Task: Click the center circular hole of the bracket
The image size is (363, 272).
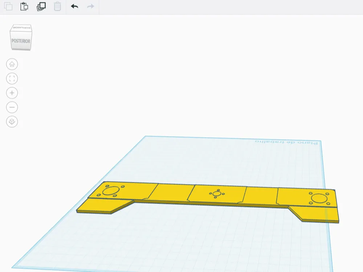Action: pos(217,194)
